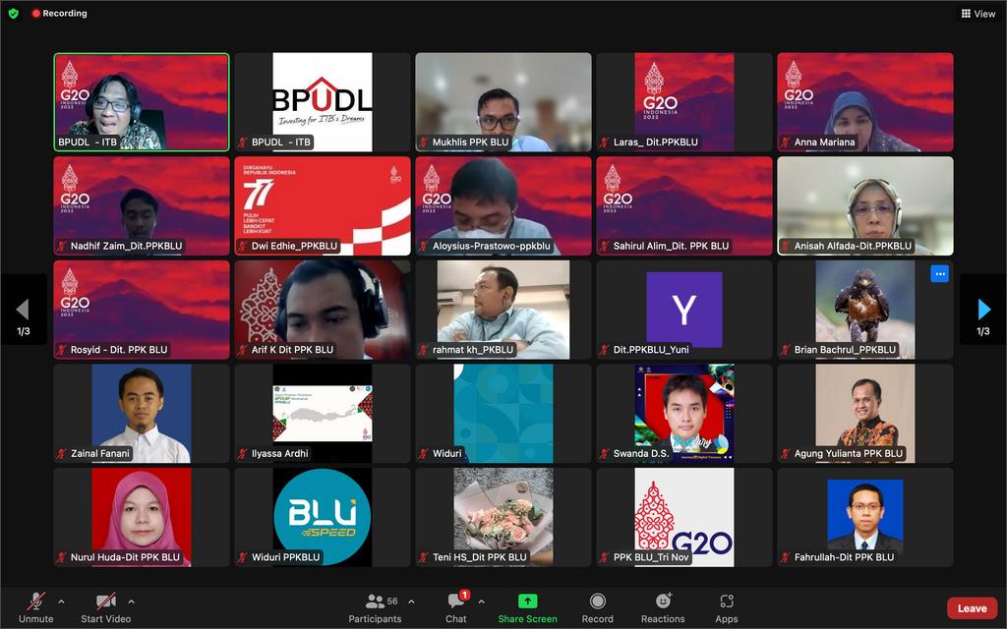The image size is (1007, 629).
Task: Select Anisah Alfada-Dit.PPKBLU video tile
Action: coord(865,206)
